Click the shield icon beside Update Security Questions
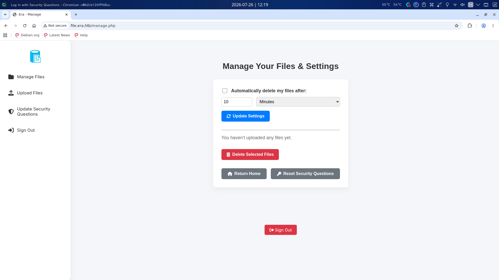The image size is (499, 280). pyautogui.click(x=11, y=112)
